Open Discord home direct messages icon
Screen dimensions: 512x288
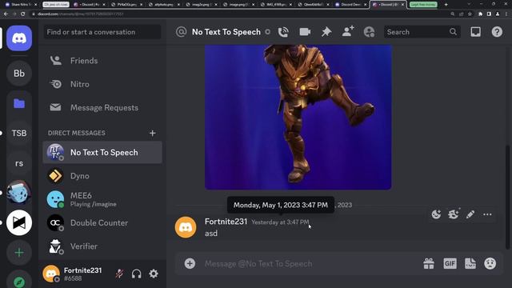[x=19, y=38]
